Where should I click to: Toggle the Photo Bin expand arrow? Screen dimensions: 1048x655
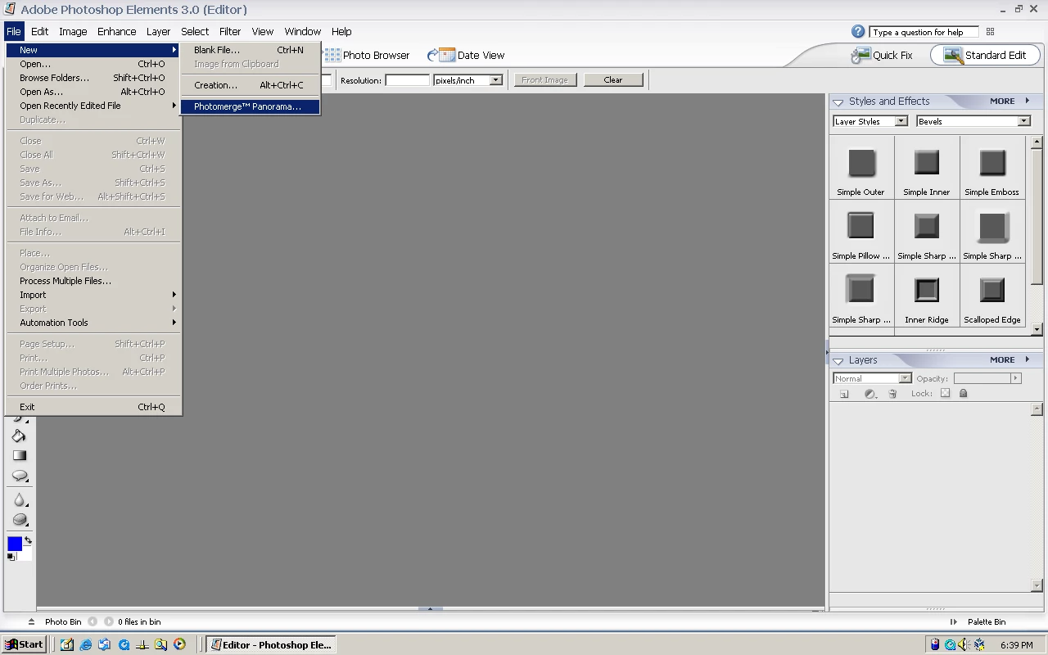click(x=31, y=621)
